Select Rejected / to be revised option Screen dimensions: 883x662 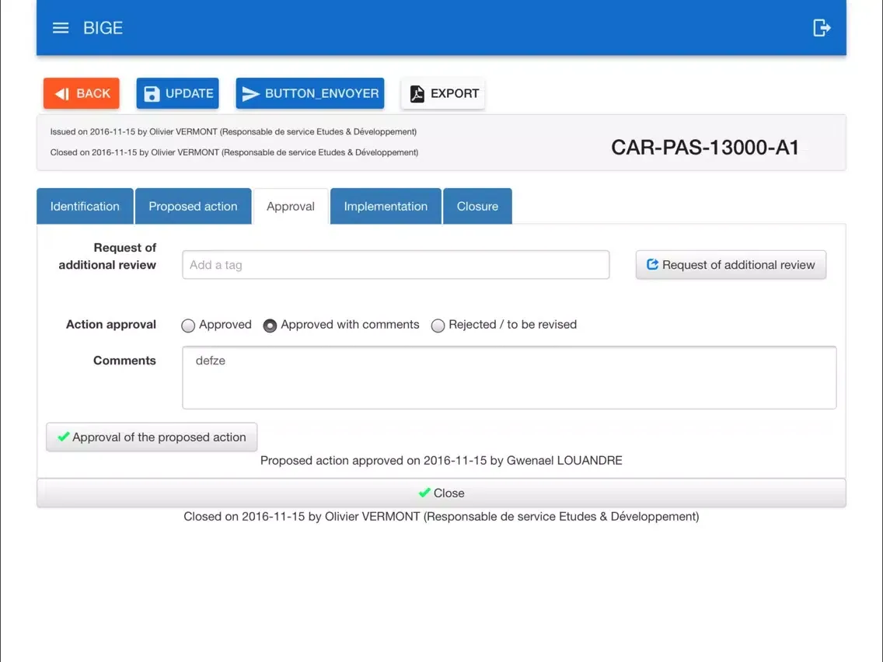(438, 326)
